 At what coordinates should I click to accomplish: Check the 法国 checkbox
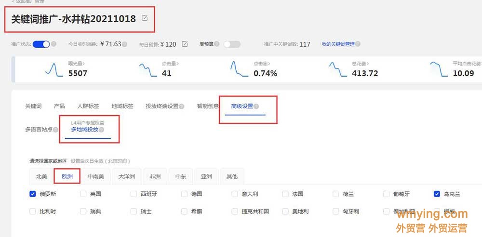[285, 194]
